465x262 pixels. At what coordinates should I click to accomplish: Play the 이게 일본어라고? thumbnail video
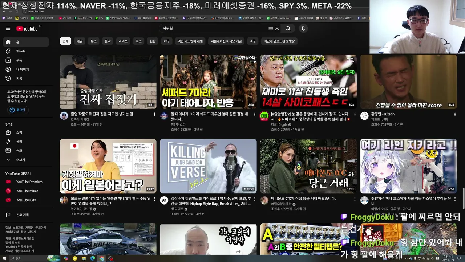[108, 166]
